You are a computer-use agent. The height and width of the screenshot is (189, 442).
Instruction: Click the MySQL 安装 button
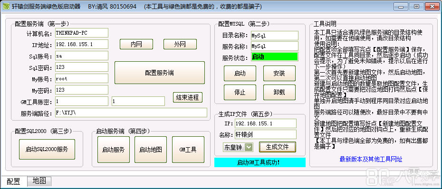(x=279, y=73)
